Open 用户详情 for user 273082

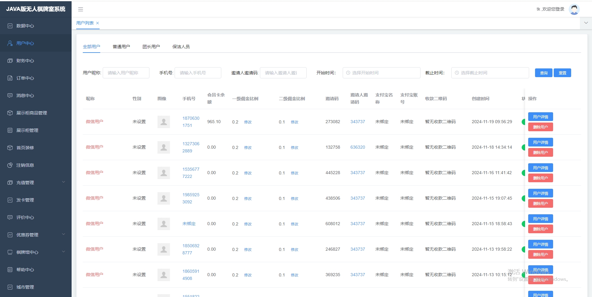541,117
